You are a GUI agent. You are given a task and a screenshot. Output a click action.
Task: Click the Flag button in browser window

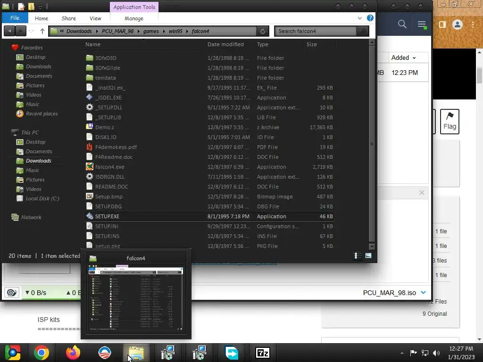[450, 121]
